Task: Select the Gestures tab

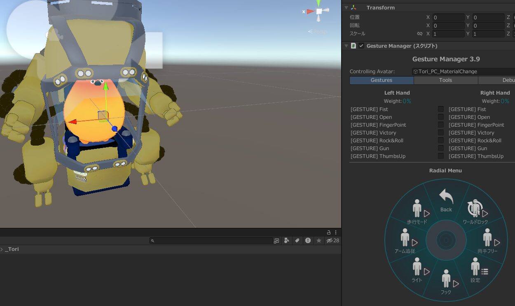Action: point(381,80)
